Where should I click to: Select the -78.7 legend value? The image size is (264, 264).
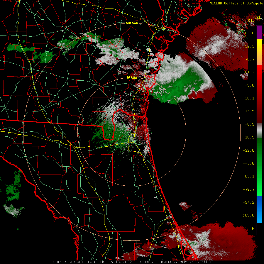click(248, 189)
